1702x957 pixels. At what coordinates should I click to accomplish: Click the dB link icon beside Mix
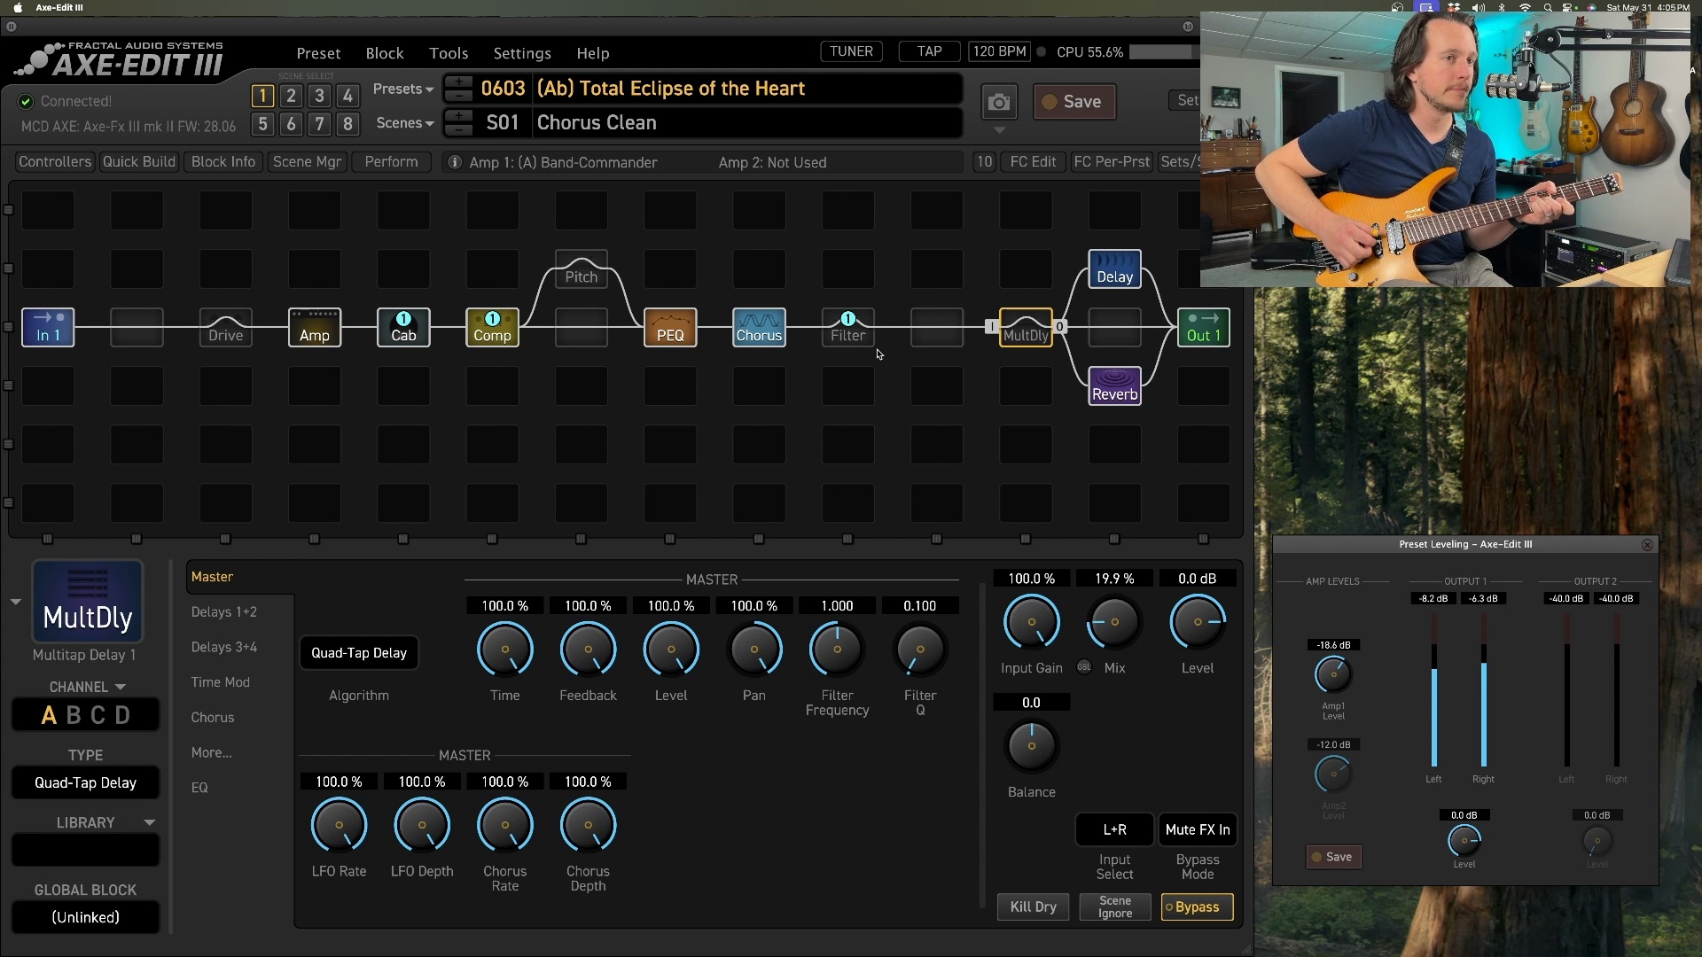pos(1084,667)
